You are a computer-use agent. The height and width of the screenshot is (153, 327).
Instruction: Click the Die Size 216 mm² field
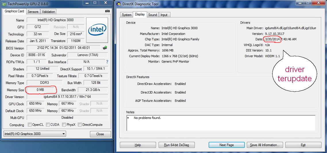(x=76, y=34)
